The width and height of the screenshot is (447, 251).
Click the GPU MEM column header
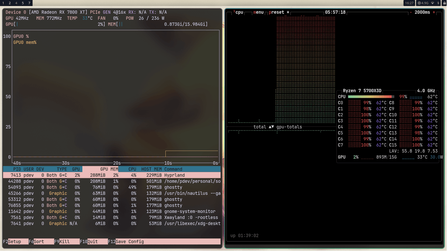tap(109, 169)
